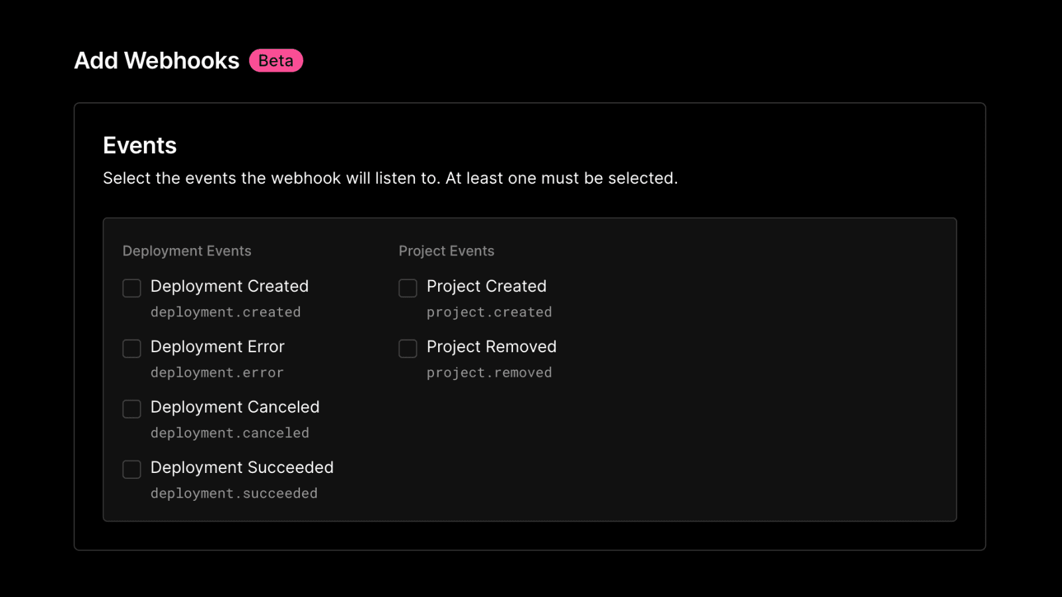
Task: Click the deployment.error event identifier
Action: 217,373
